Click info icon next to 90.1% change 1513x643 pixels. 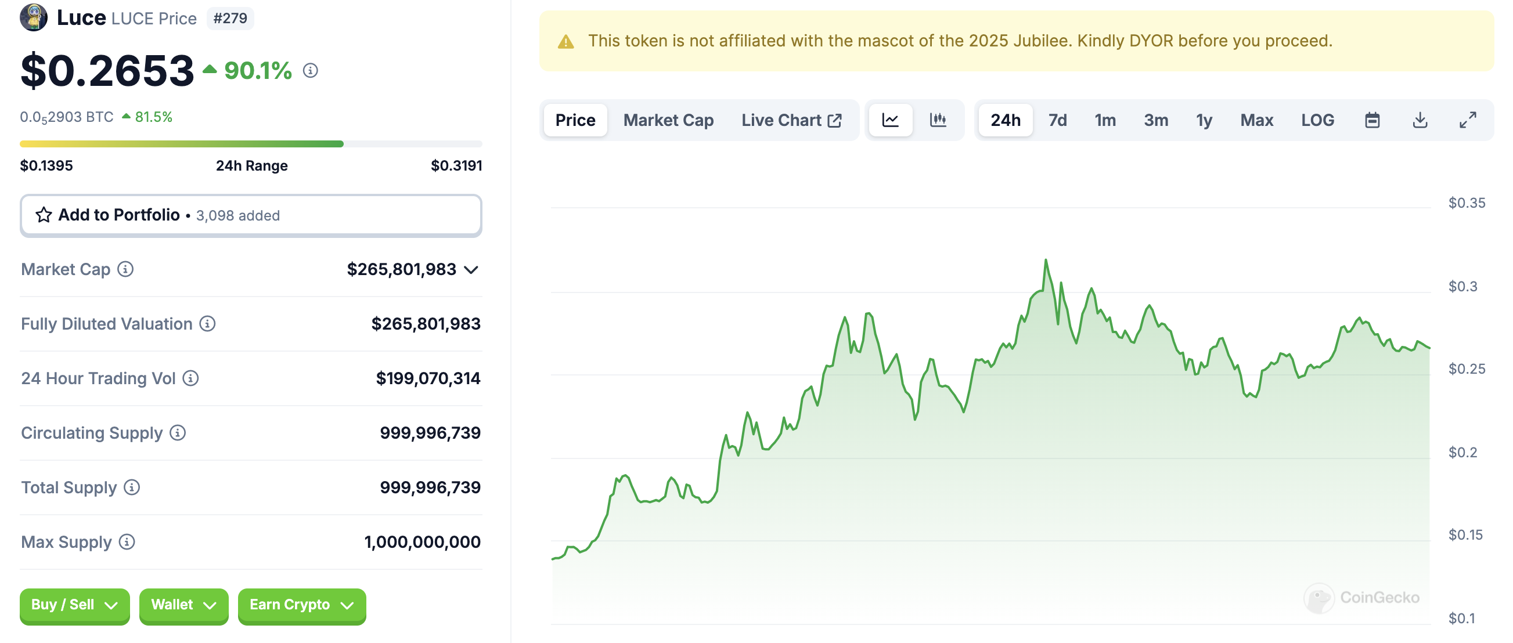(310, 71)
